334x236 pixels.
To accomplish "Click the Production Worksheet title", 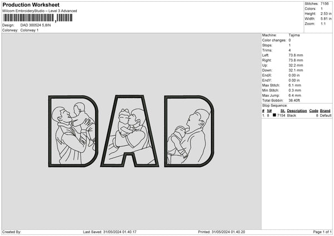I will 31,4.
